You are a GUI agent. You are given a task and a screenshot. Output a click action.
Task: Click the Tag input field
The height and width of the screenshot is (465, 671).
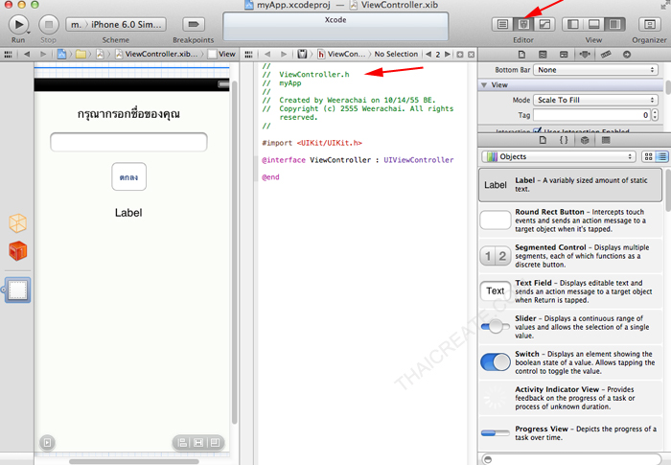pos(591,115)
